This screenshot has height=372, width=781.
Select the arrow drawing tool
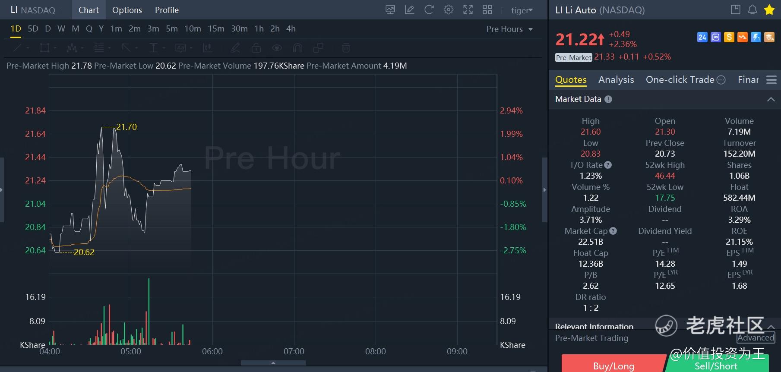(126, 47)
